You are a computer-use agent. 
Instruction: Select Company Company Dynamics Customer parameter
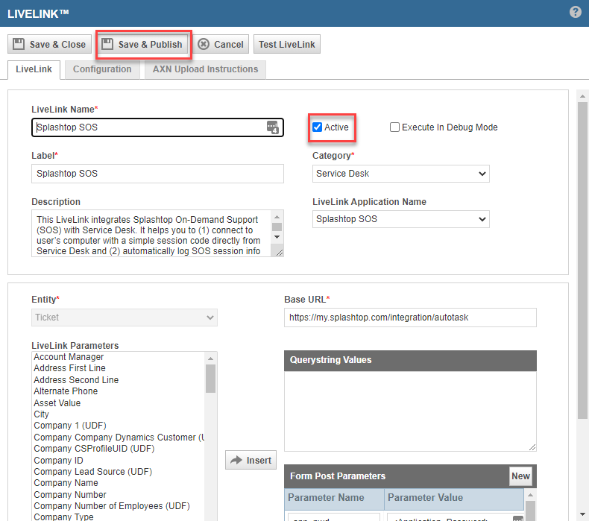[119, 438]
